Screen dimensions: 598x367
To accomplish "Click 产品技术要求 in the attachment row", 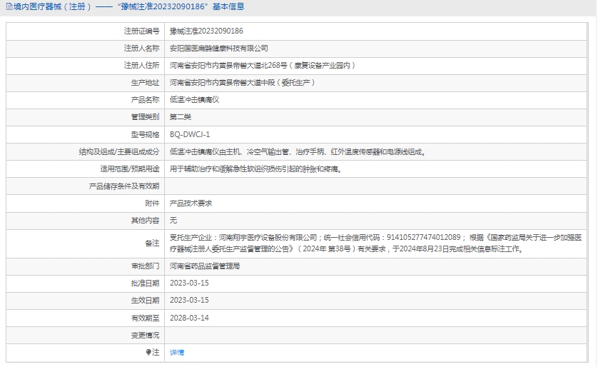I will tap(191, 203).
